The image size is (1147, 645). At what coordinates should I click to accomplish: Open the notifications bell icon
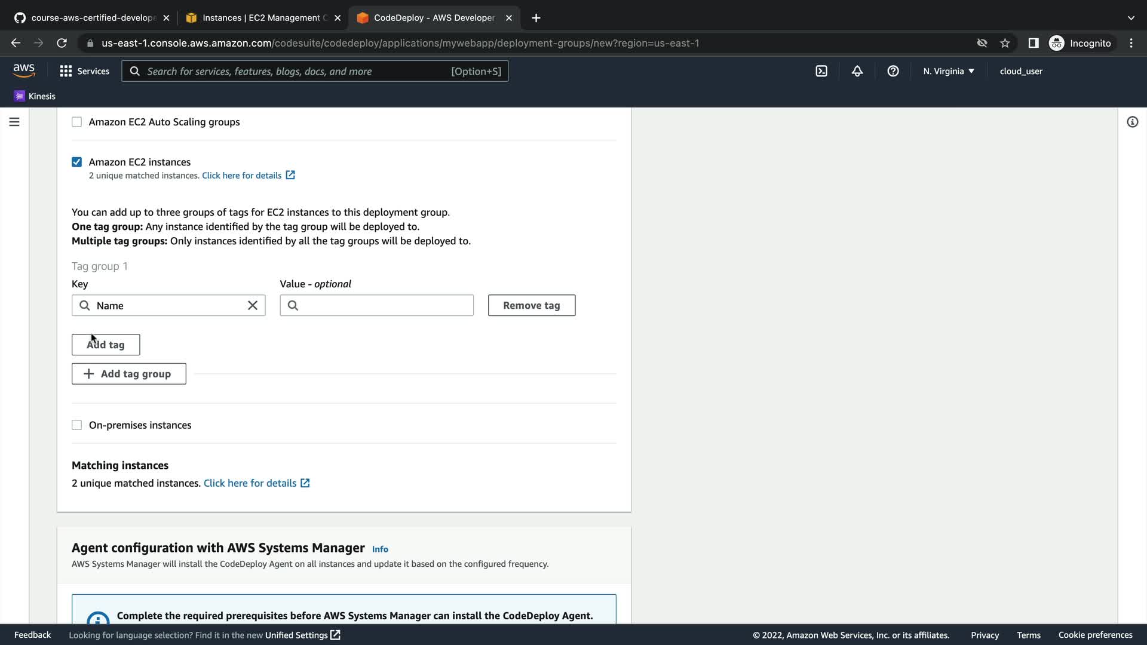tap(857, 71)
